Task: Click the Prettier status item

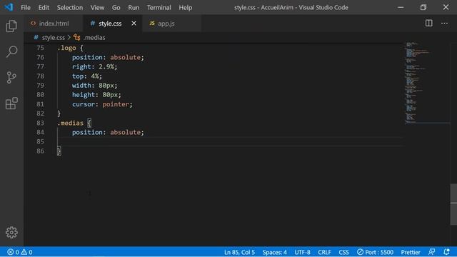Action: [x=411, y=252]
